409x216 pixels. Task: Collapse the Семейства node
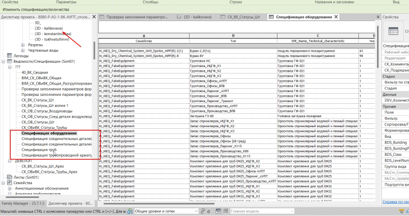pyautogui.click(x=3, y=183)
